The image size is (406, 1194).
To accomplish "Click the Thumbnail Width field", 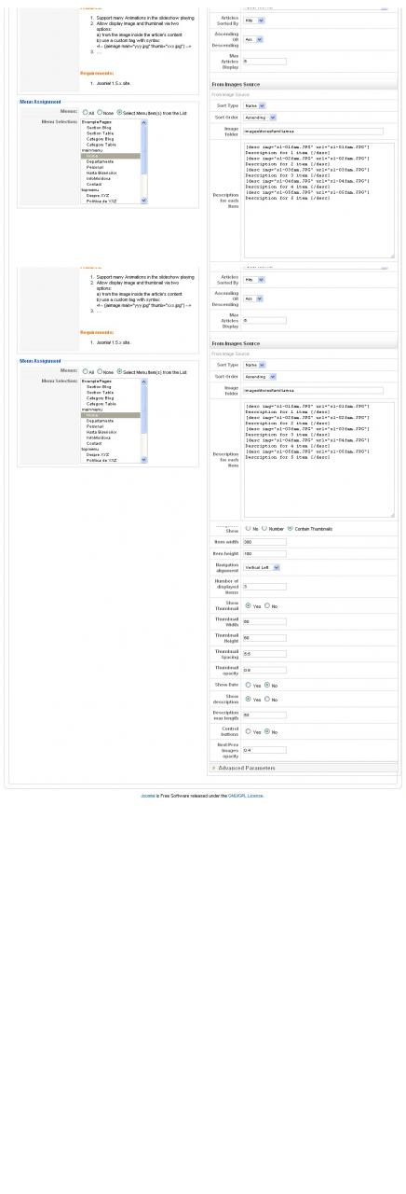I will (264, 621).
